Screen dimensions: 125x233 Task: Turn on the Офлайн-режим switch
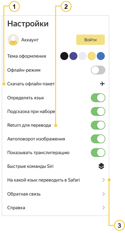(x=98, y=70)
